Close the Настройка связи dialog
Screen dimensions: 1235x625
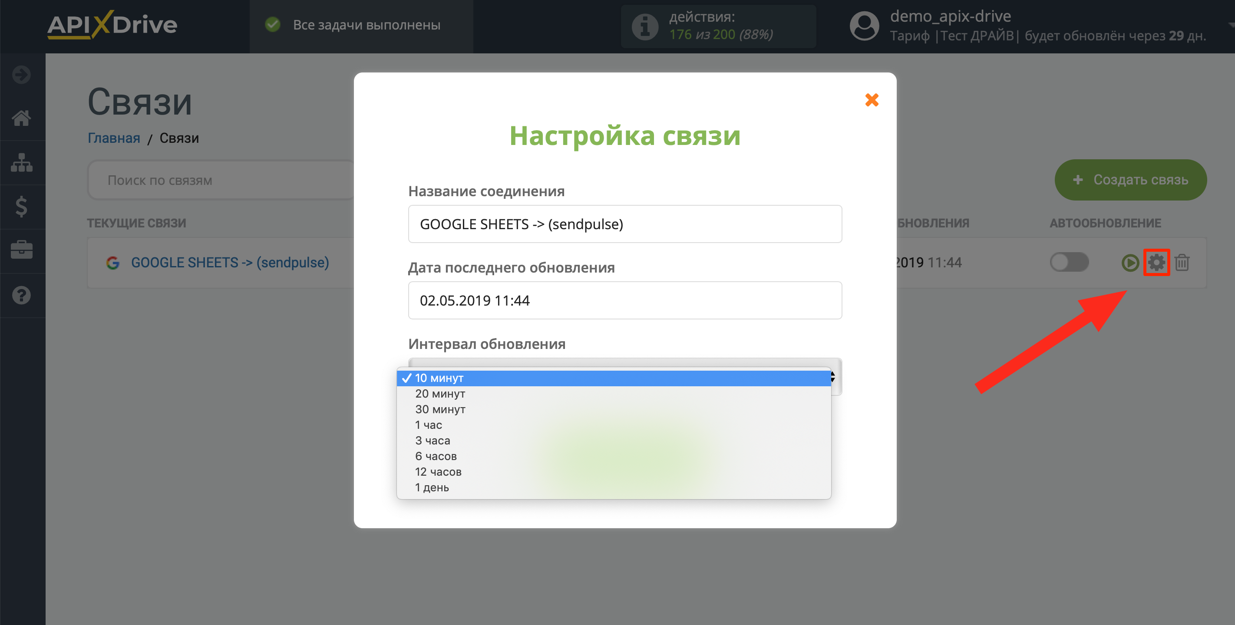point(872,100)
